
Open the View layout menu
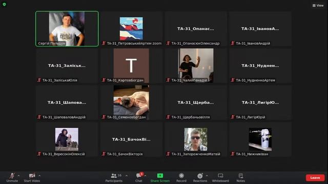318,6
